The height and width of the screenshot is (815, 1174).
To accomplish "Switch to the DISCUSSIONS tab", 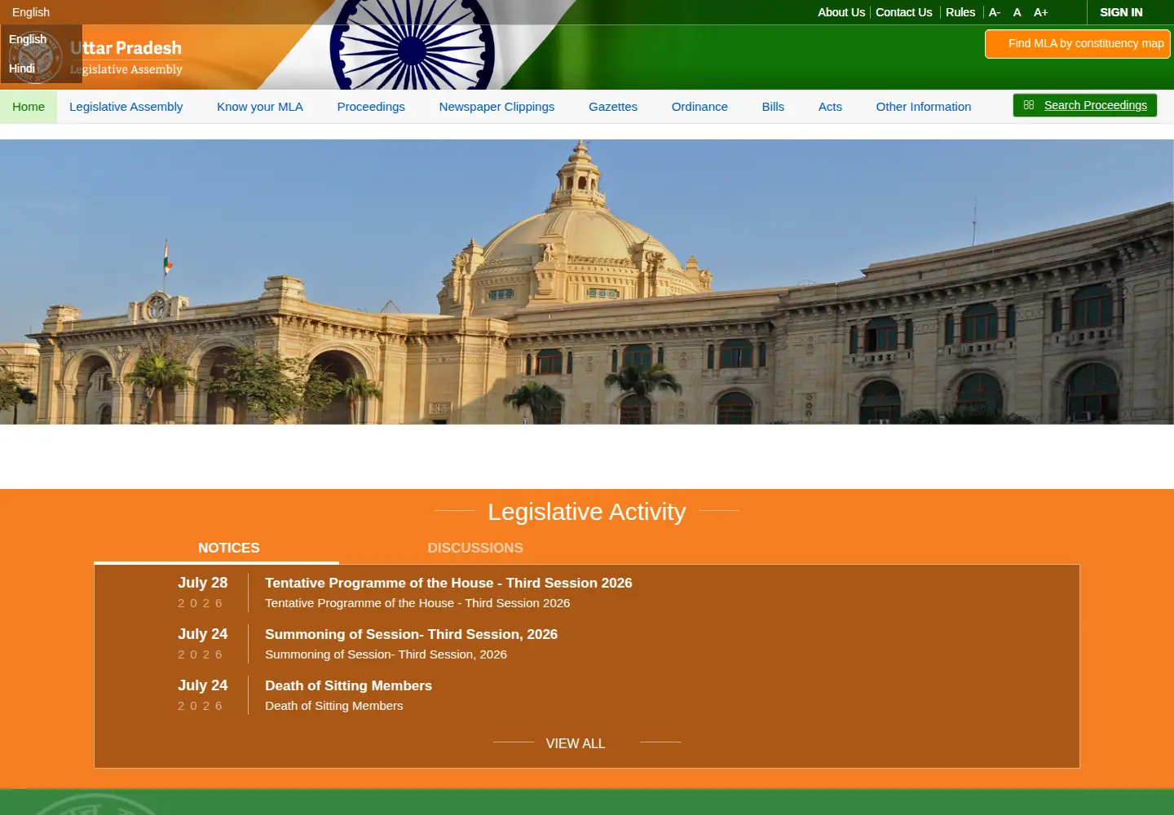I will [x=475, y=548].
